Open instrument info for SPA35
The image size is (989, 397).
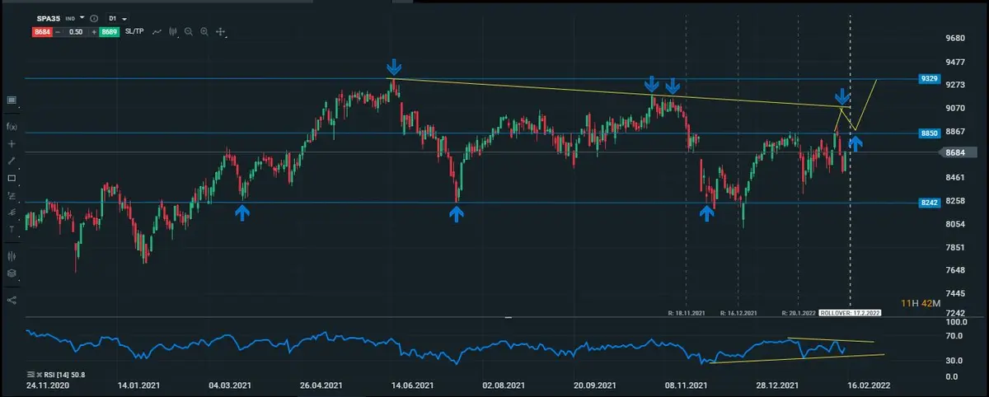[94, 18]
